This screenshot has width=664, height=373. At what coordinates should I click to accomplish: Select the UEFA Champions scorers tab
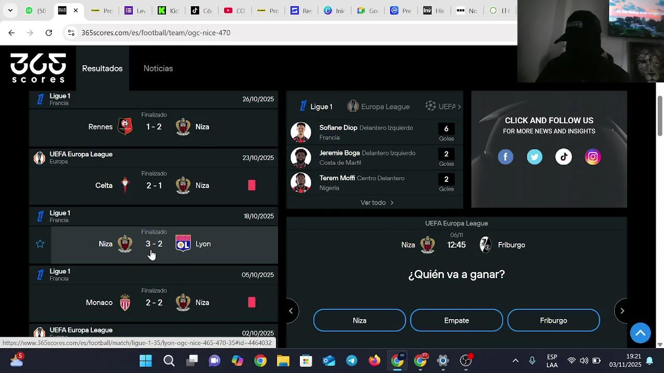(x=440, y=106)
